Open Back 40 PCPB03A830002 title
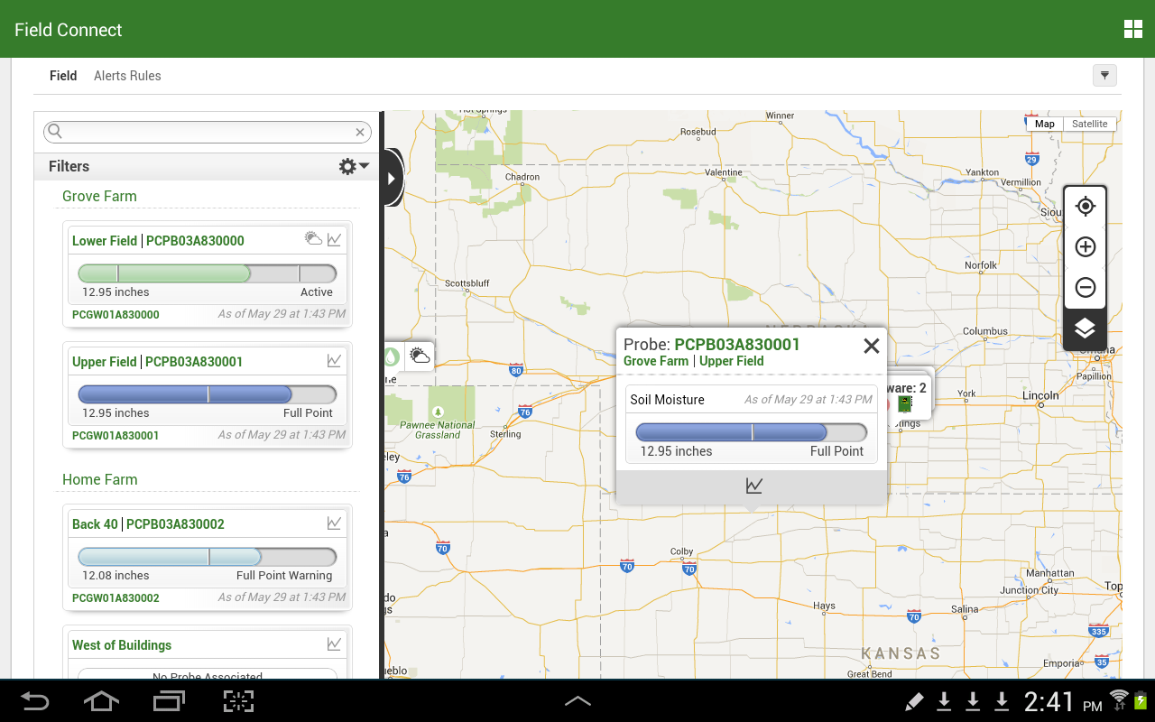Image resolution: width=1155 pixels, height=722 pixels. click(148, 524)
